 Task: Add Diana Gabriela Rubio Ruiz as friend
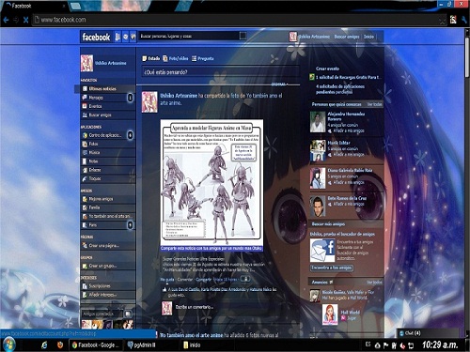point(346,182)
